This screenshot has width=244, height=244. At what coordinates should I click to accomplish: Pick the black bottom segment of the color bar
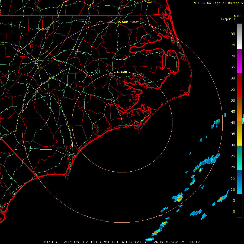coord(239,206)
